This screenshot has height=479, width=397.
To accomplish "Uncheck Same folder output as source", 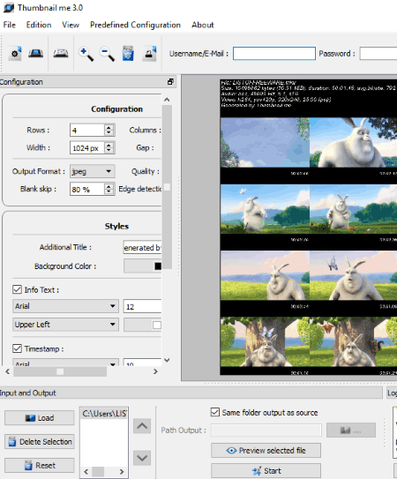I will (215, 412).
